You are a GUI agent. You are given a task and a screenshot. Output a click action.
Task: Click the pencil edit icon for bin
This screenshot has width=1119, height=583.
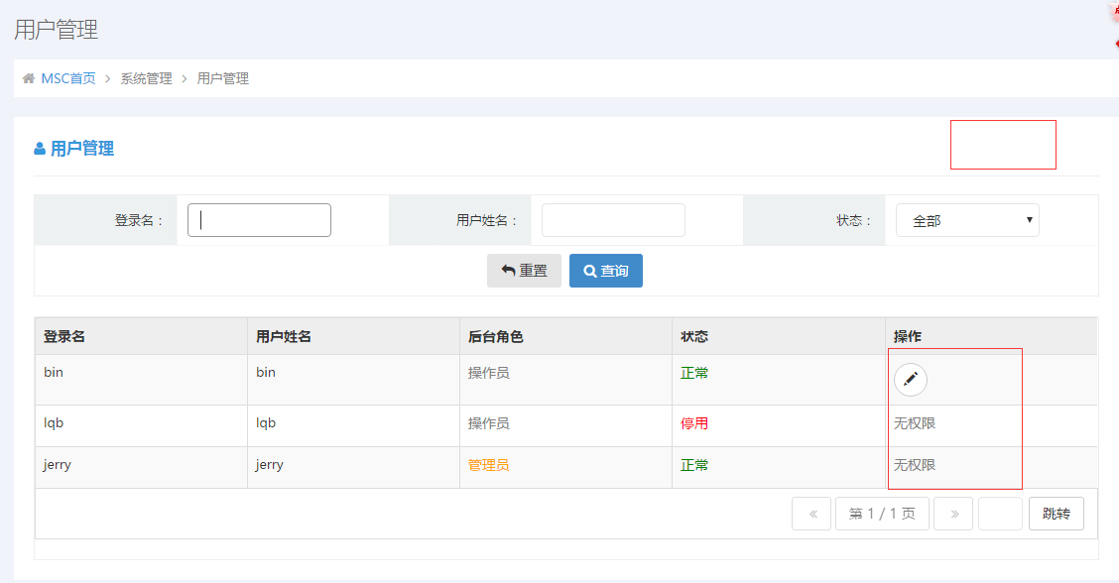[911, 380]
